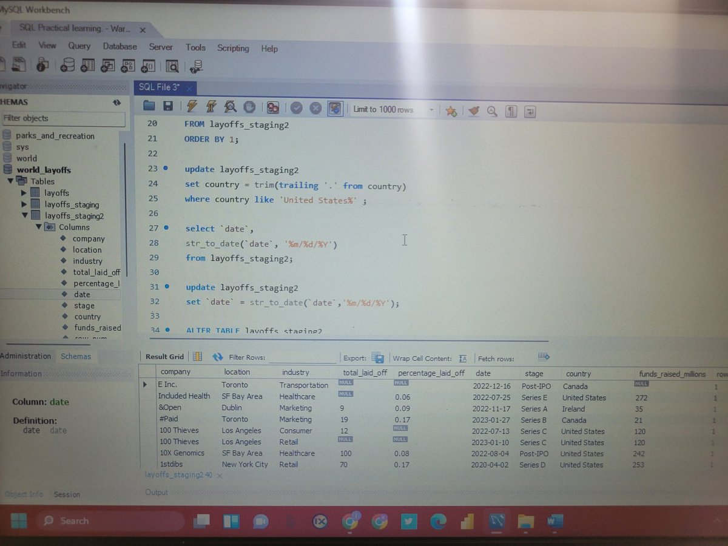Export the recordset with the Export icon

[x=377, y=357]
